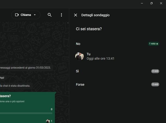Click the poll question 'Ci sei stasera?'
The width and height of the screenshot is (166, 123).
[x=89, y=29]
